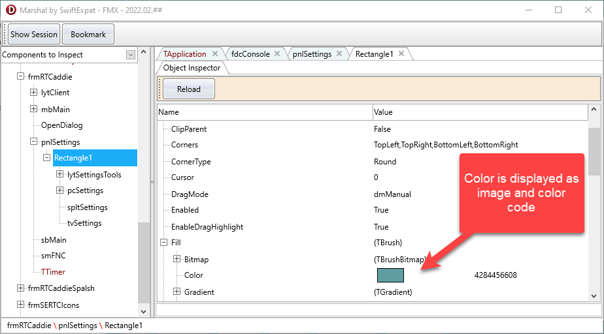Image resolution: width=604 pixels, height=334 pixels.
Task: Click the Marshal app icon in title bar
Action: point(10,10)
